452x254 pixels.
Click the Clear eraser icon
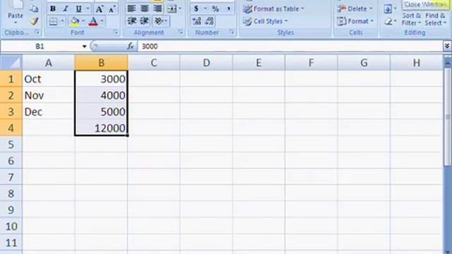click(x=388, y=22)
